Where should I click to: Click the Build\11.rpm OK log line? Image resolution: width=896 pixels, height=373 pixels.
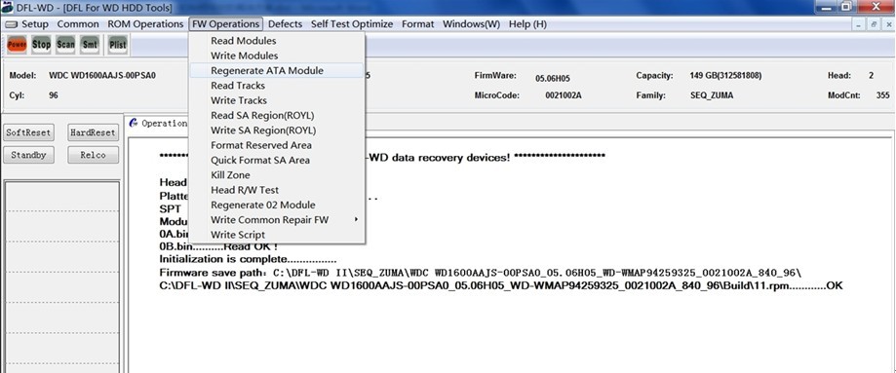pos(501,285)
